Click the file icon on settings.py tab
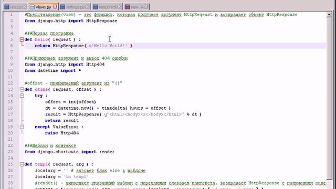This screenshot has height=189, width=336. tap(62, 7)
